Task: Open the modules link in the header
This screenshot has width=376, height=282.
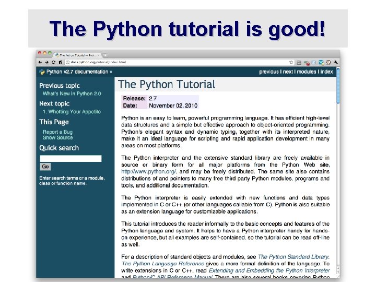Action: (x=307, y=72)
